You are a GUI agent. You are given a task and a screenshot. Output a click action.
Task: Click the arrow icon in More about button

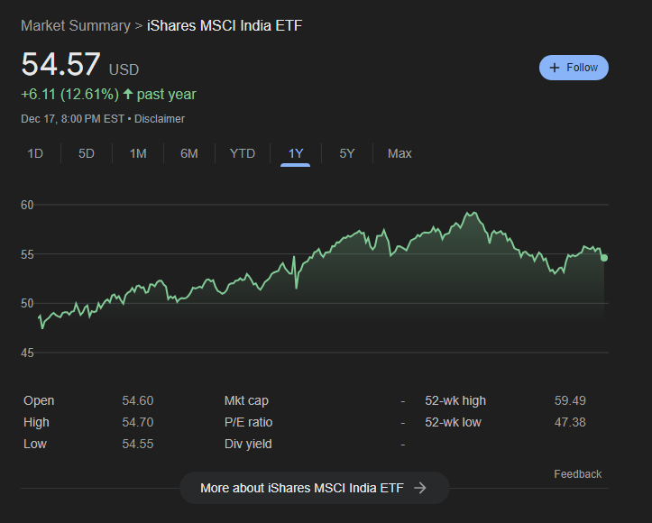coord(420,488)
